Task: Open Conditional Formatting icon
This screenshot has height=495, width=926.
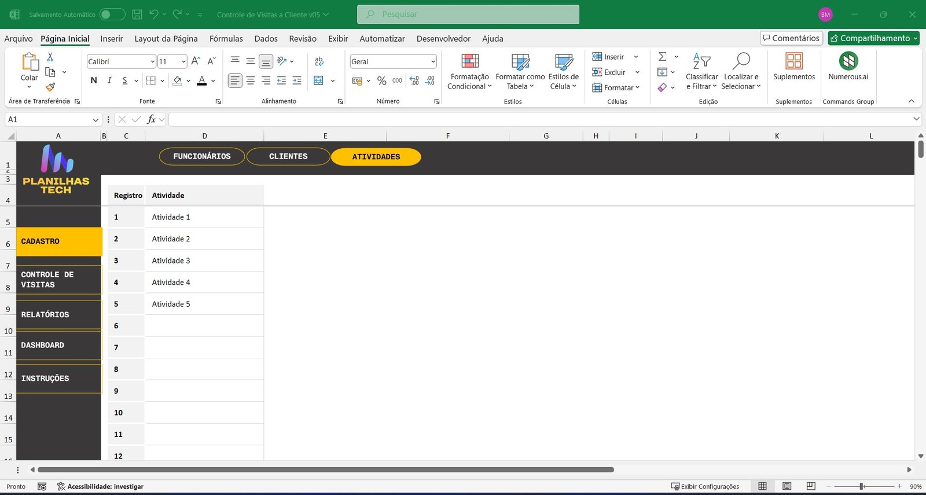Action: coord(469,61)
